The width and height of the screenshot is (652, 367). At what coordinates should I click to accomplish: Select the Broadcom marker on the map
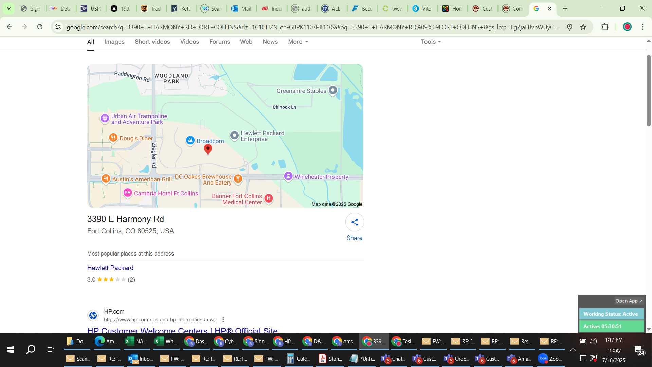coord(190,140)
